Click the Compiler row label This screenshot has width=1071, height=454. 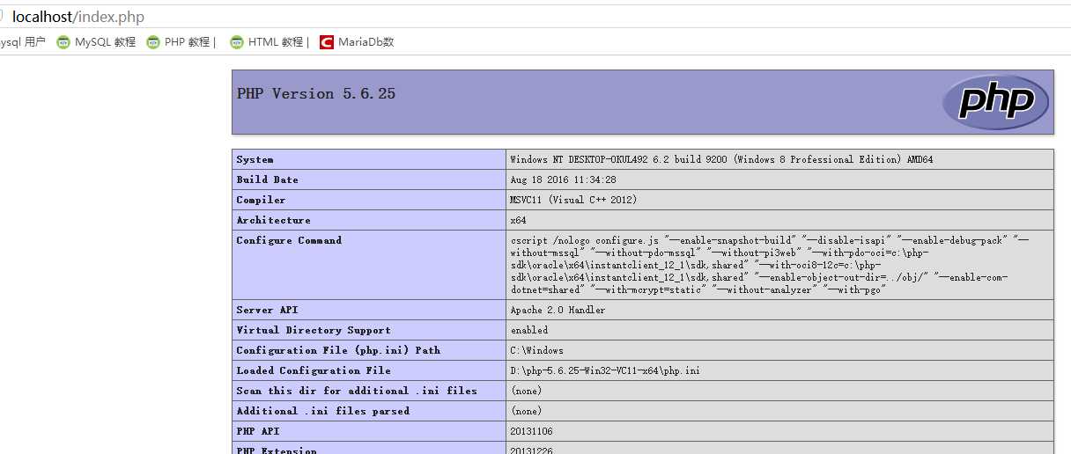coord(261,200)
